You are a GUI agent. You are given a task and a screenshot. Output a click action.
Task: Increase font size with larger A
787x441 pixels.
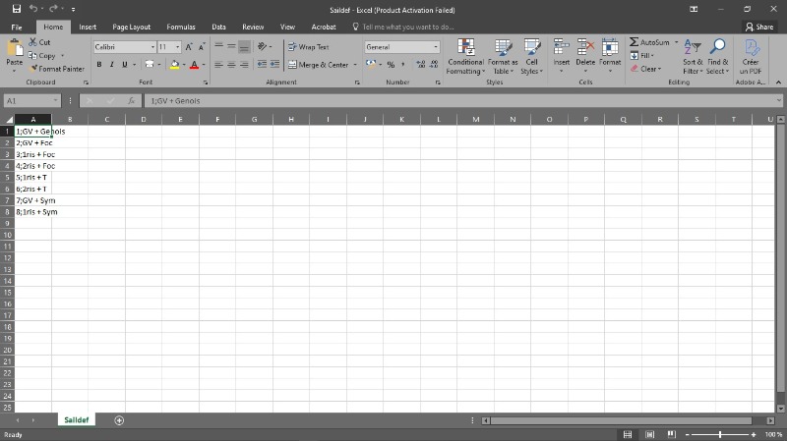[x=189, y=47]
